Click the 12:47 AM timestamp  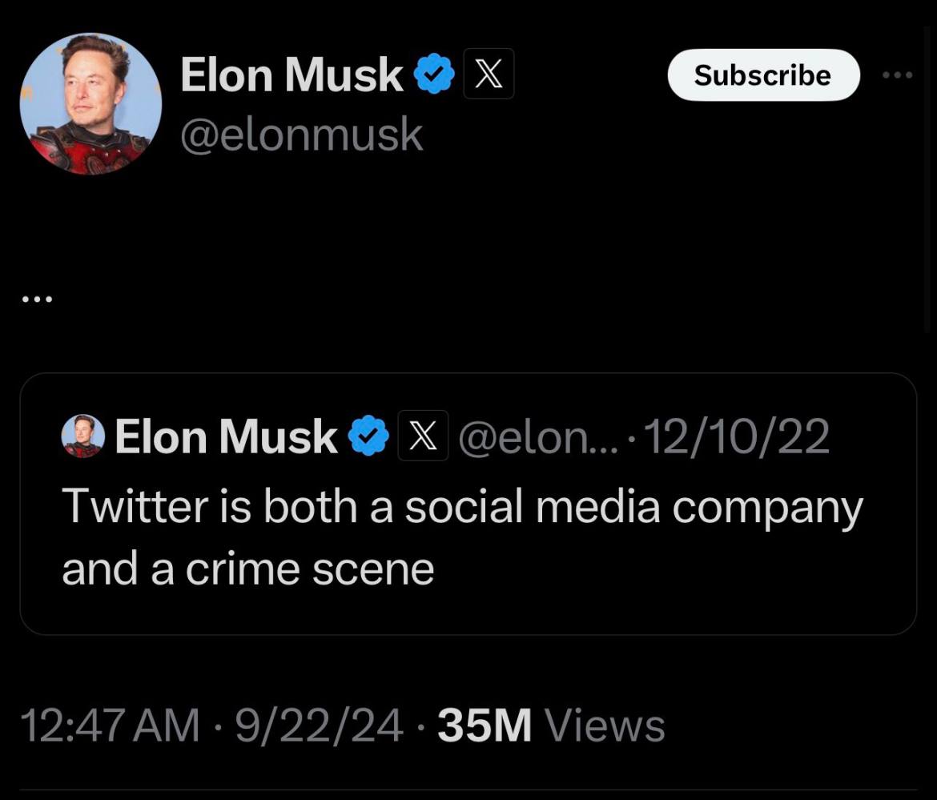(x=109, y=726)
